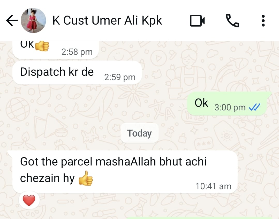Select the Dispatch kr de message
279x219 pixels.
pyautogui.click(x=77, y=73)
